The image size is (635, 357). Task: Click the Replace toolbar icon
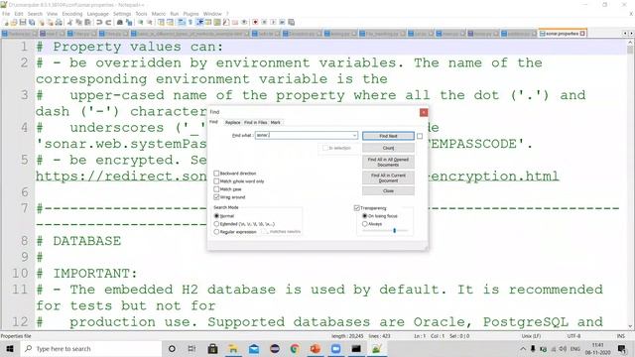coord(128,22)
